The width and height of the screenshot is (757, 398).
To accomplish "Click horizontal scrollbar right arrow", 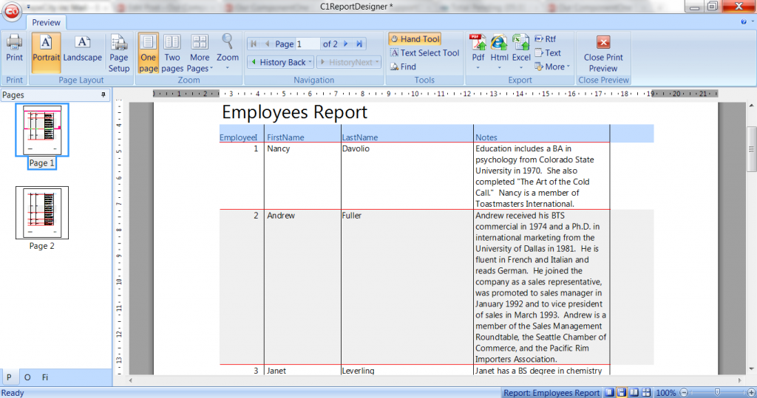I will point(739,380).
